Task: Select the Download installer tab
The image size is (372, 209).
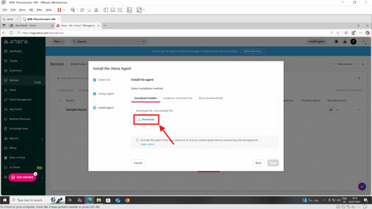Action: click(x=146, y=98)
